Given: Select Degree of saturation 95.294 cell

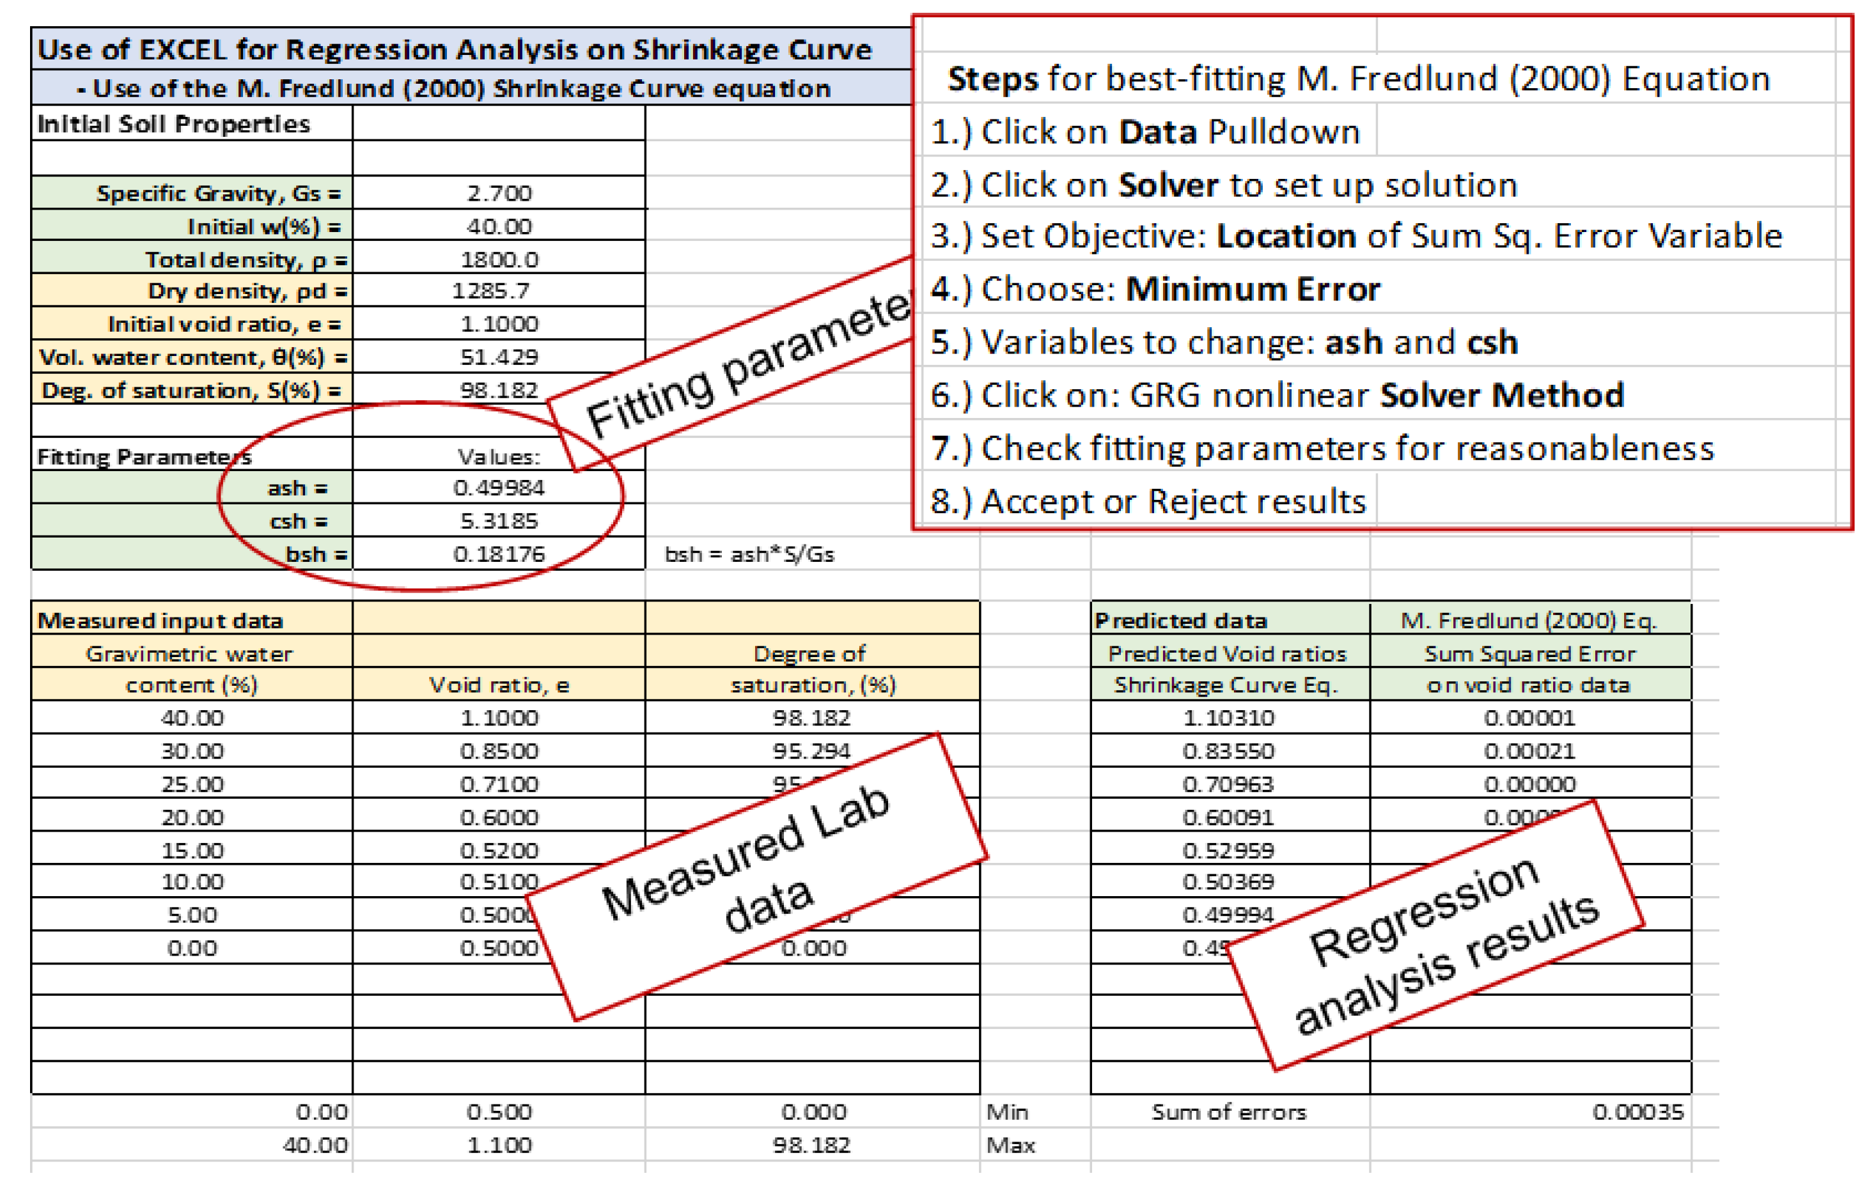Looking at the screenshot, I should point(811,750).
